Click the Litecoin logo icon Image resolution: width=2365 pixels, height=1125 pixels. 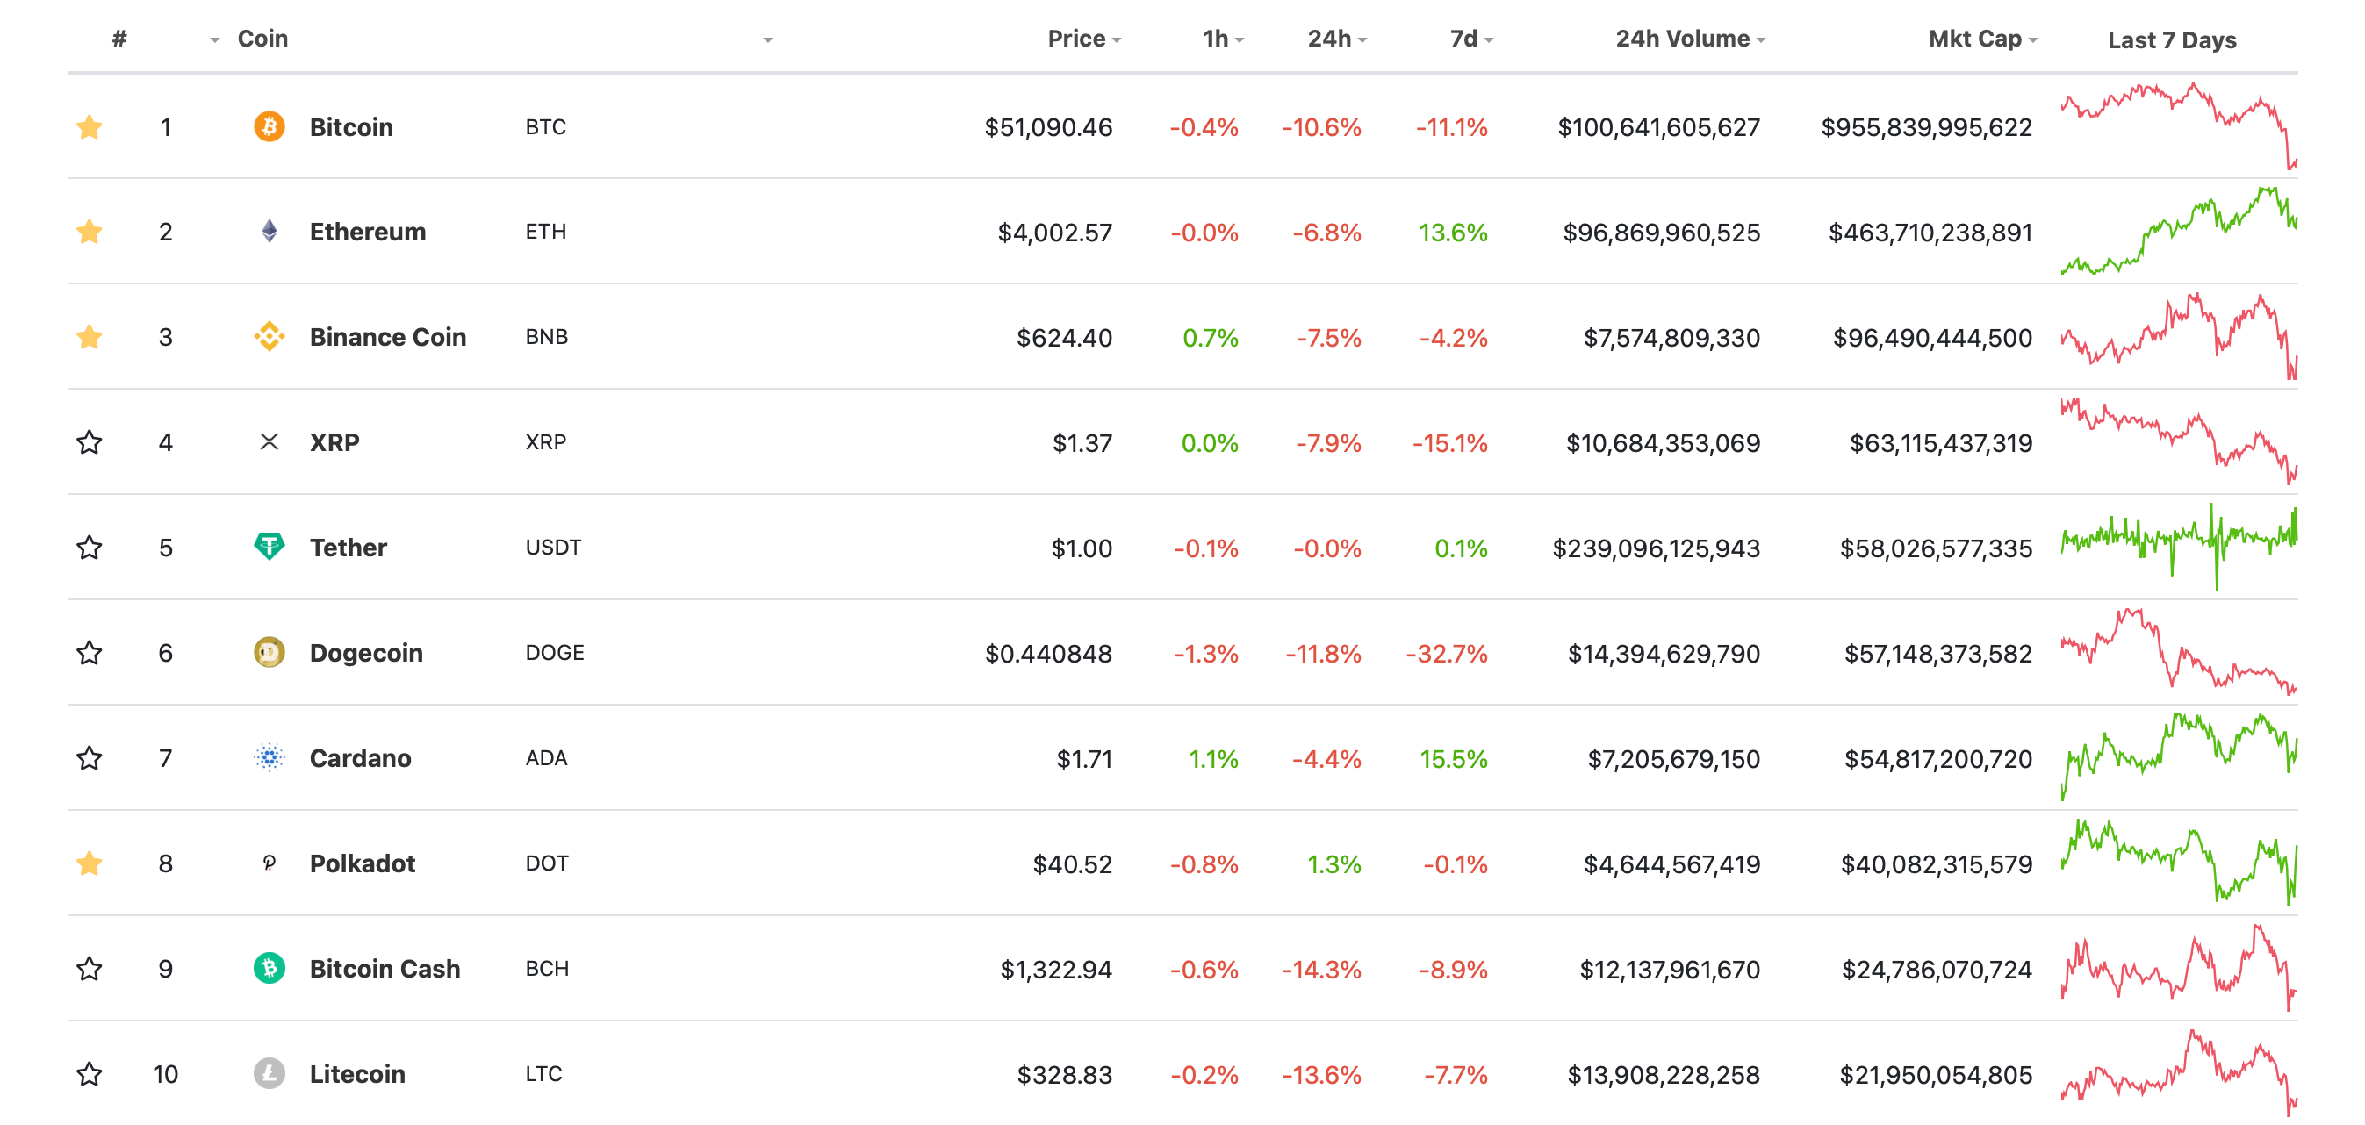pyautogui.click(x=269, y=1073)
